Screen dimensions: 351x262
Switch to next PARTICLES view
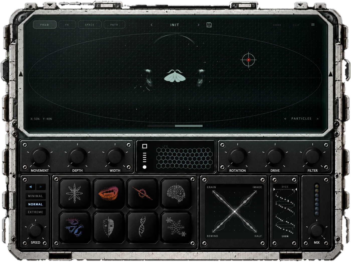point(317,119)
